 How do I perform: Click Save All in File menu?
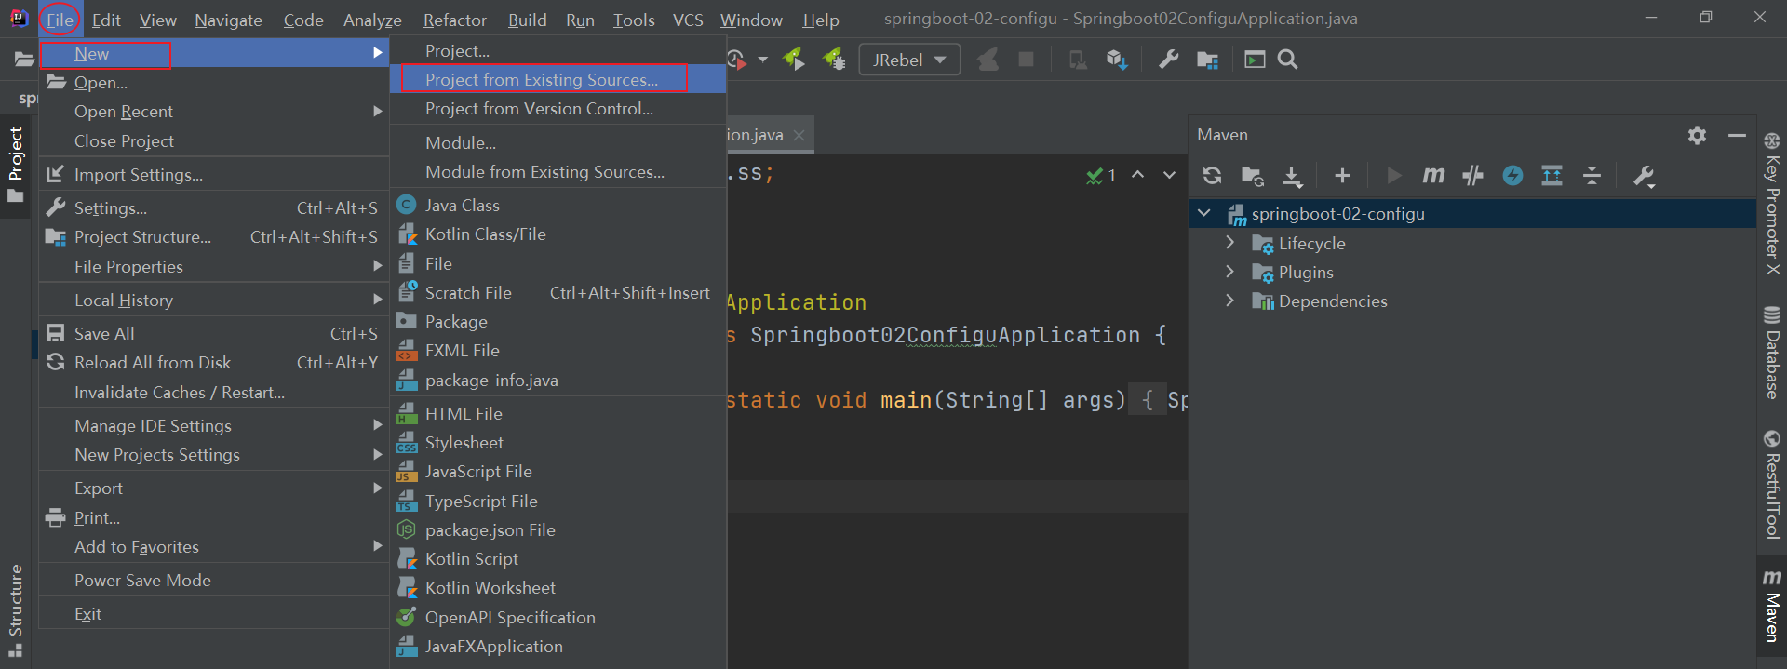click(214, 334)
